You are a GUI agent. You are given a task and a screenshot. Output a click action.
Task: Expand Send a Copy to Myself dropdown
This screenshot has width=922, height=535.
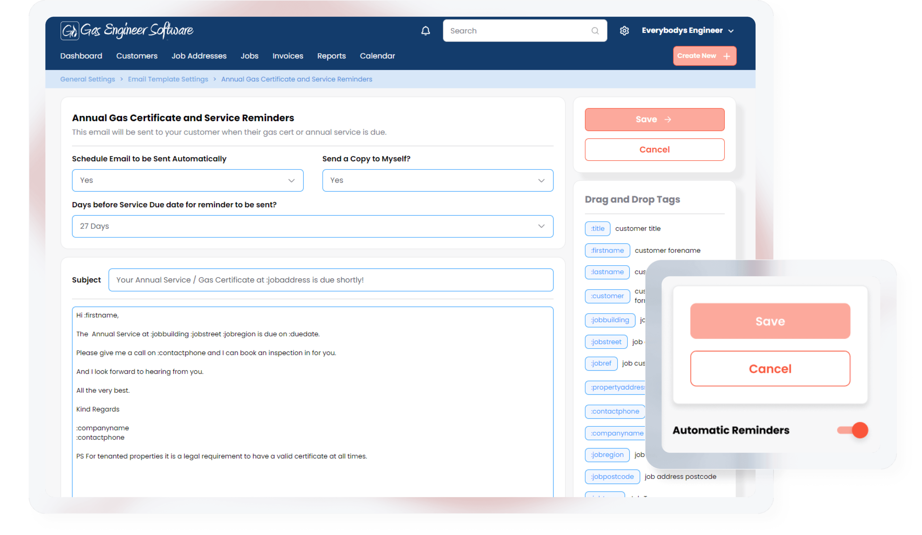tap(437, 180)
